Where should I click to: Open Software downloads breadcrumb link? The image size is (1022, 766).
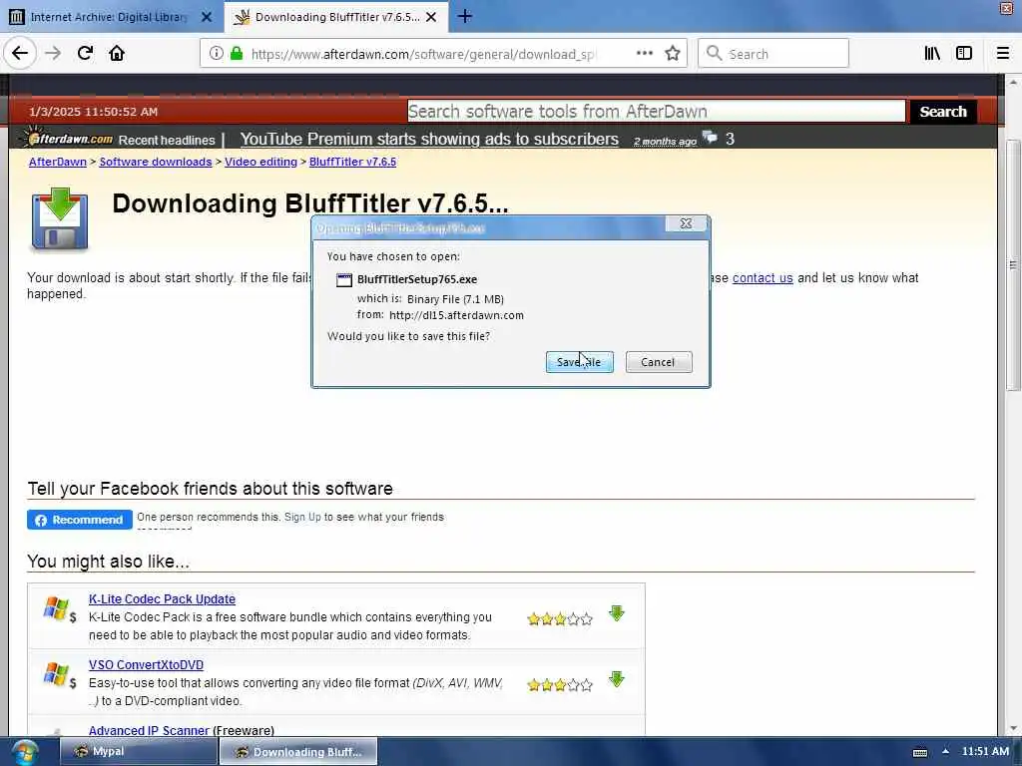tap(155, 162)
